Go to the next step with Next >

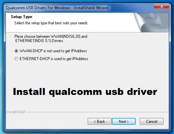(124, 121)
